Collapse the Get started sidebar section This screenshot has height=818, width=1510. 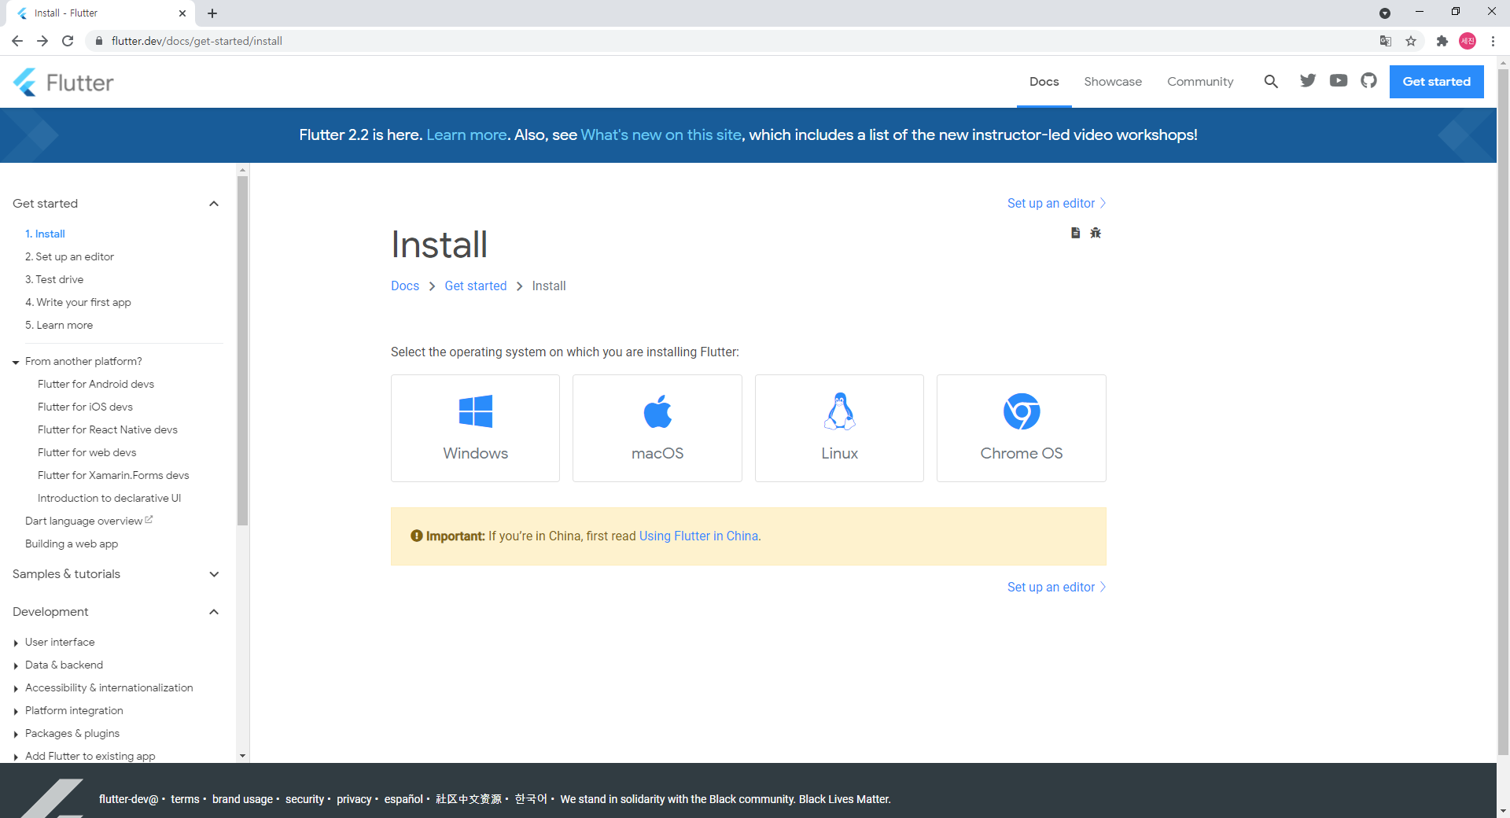tap(214, 204)
